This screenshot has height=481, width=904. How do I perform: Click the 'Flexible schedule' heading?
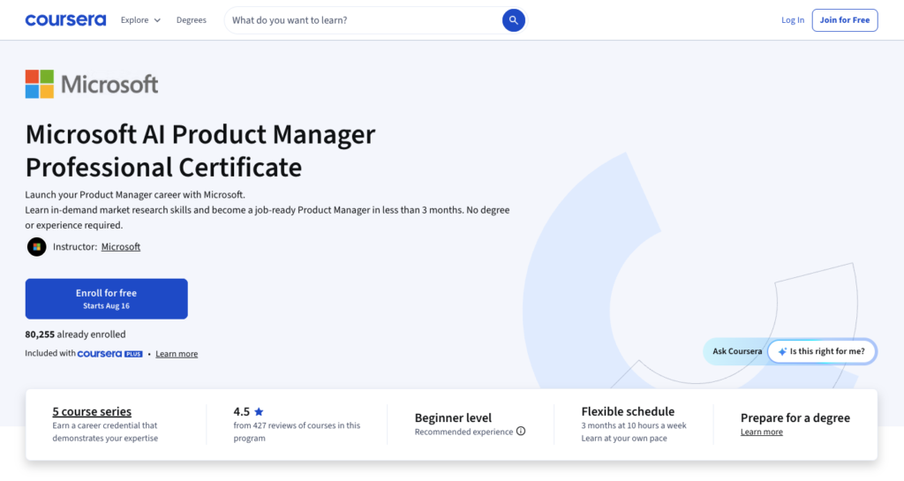pos(628,411)
